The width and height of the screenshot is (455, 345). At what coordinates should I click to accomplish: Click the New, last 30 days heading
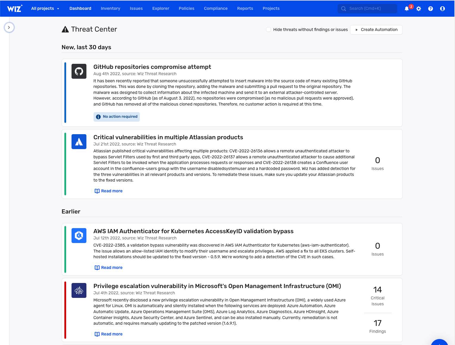tap(86, 47)
